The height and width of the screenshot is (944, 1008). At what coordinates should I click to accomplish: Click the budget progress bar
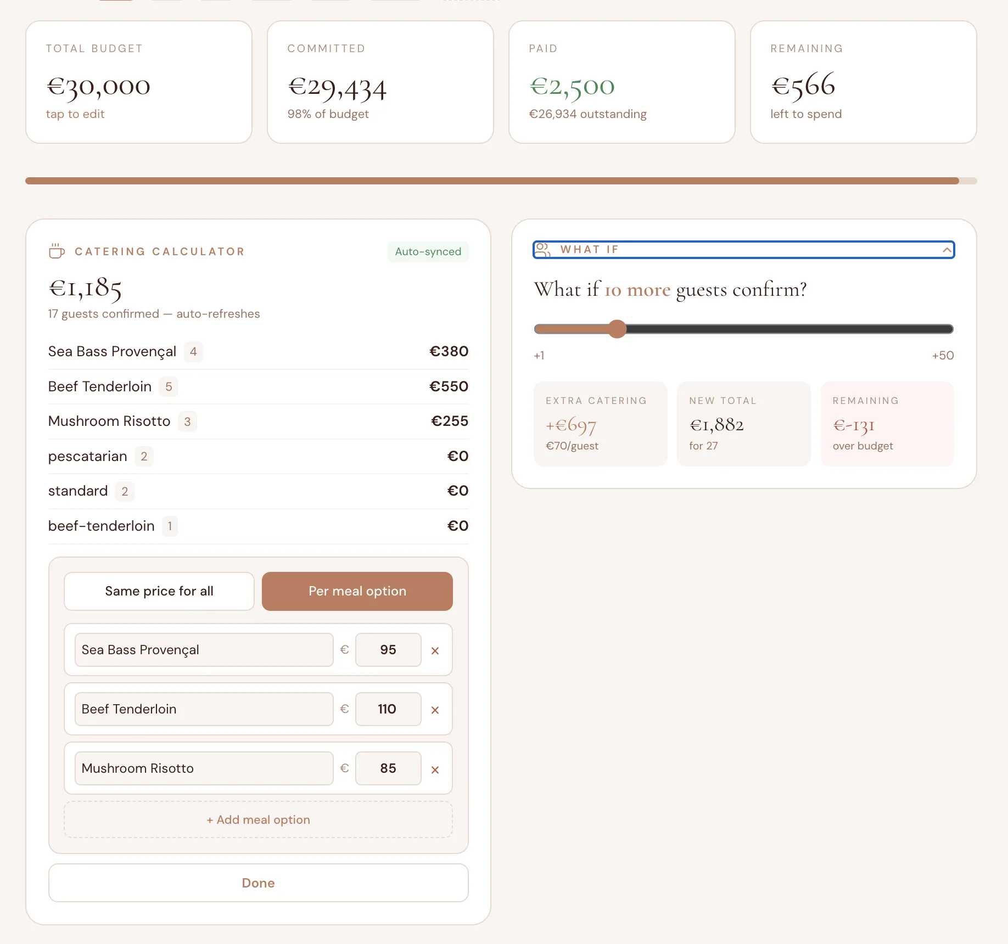click(501, 181)
